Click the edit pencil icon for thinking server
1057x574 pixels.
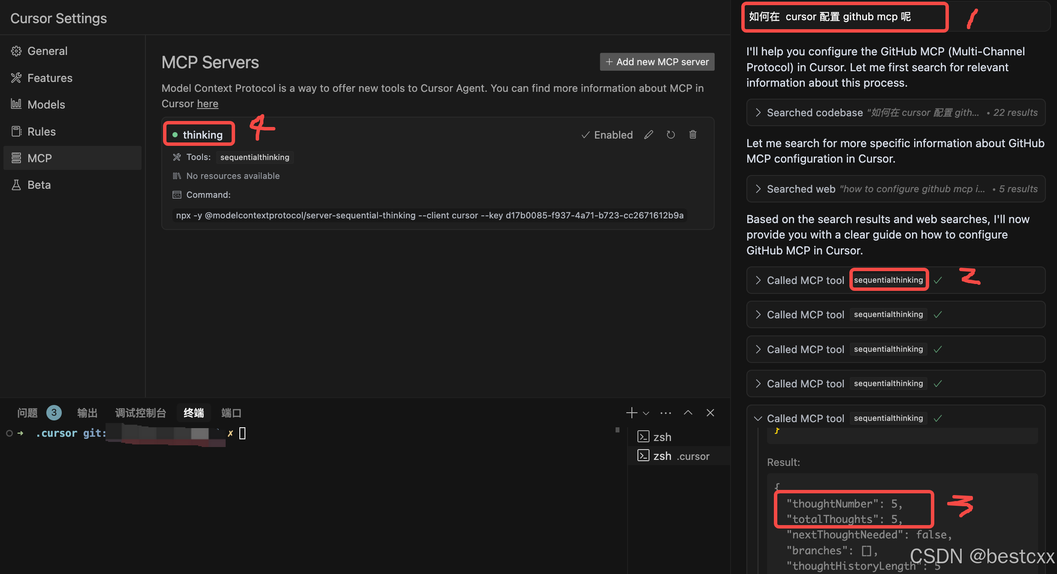coord(649,135)
